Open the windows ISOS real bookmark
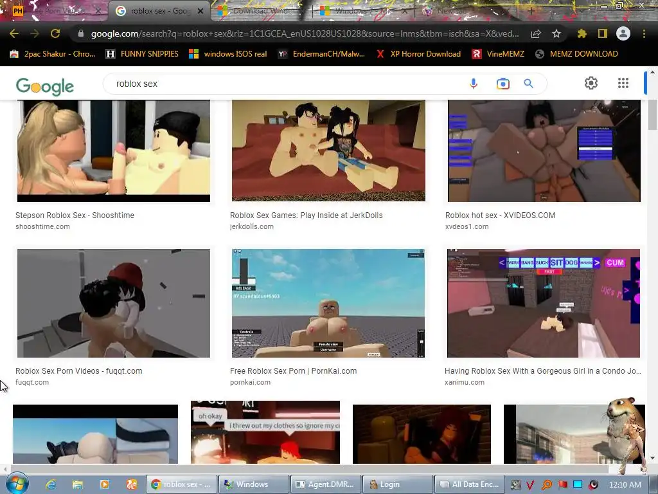 point(228,54)
